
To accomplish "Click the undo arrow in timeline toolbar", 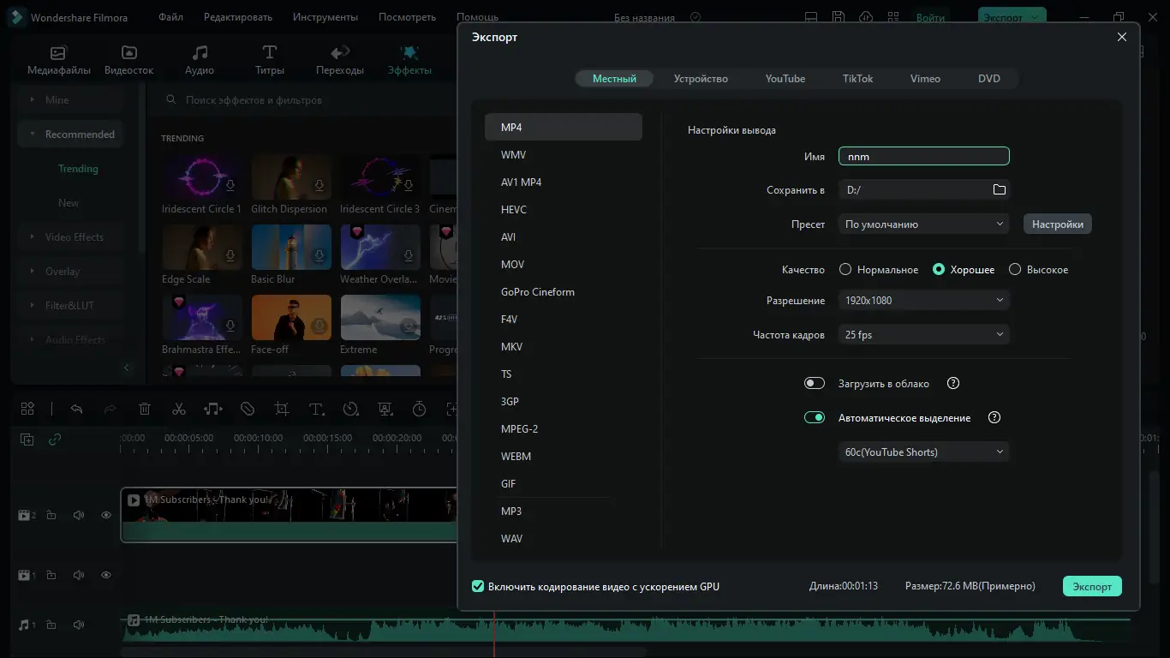I will tap(76, 410).
